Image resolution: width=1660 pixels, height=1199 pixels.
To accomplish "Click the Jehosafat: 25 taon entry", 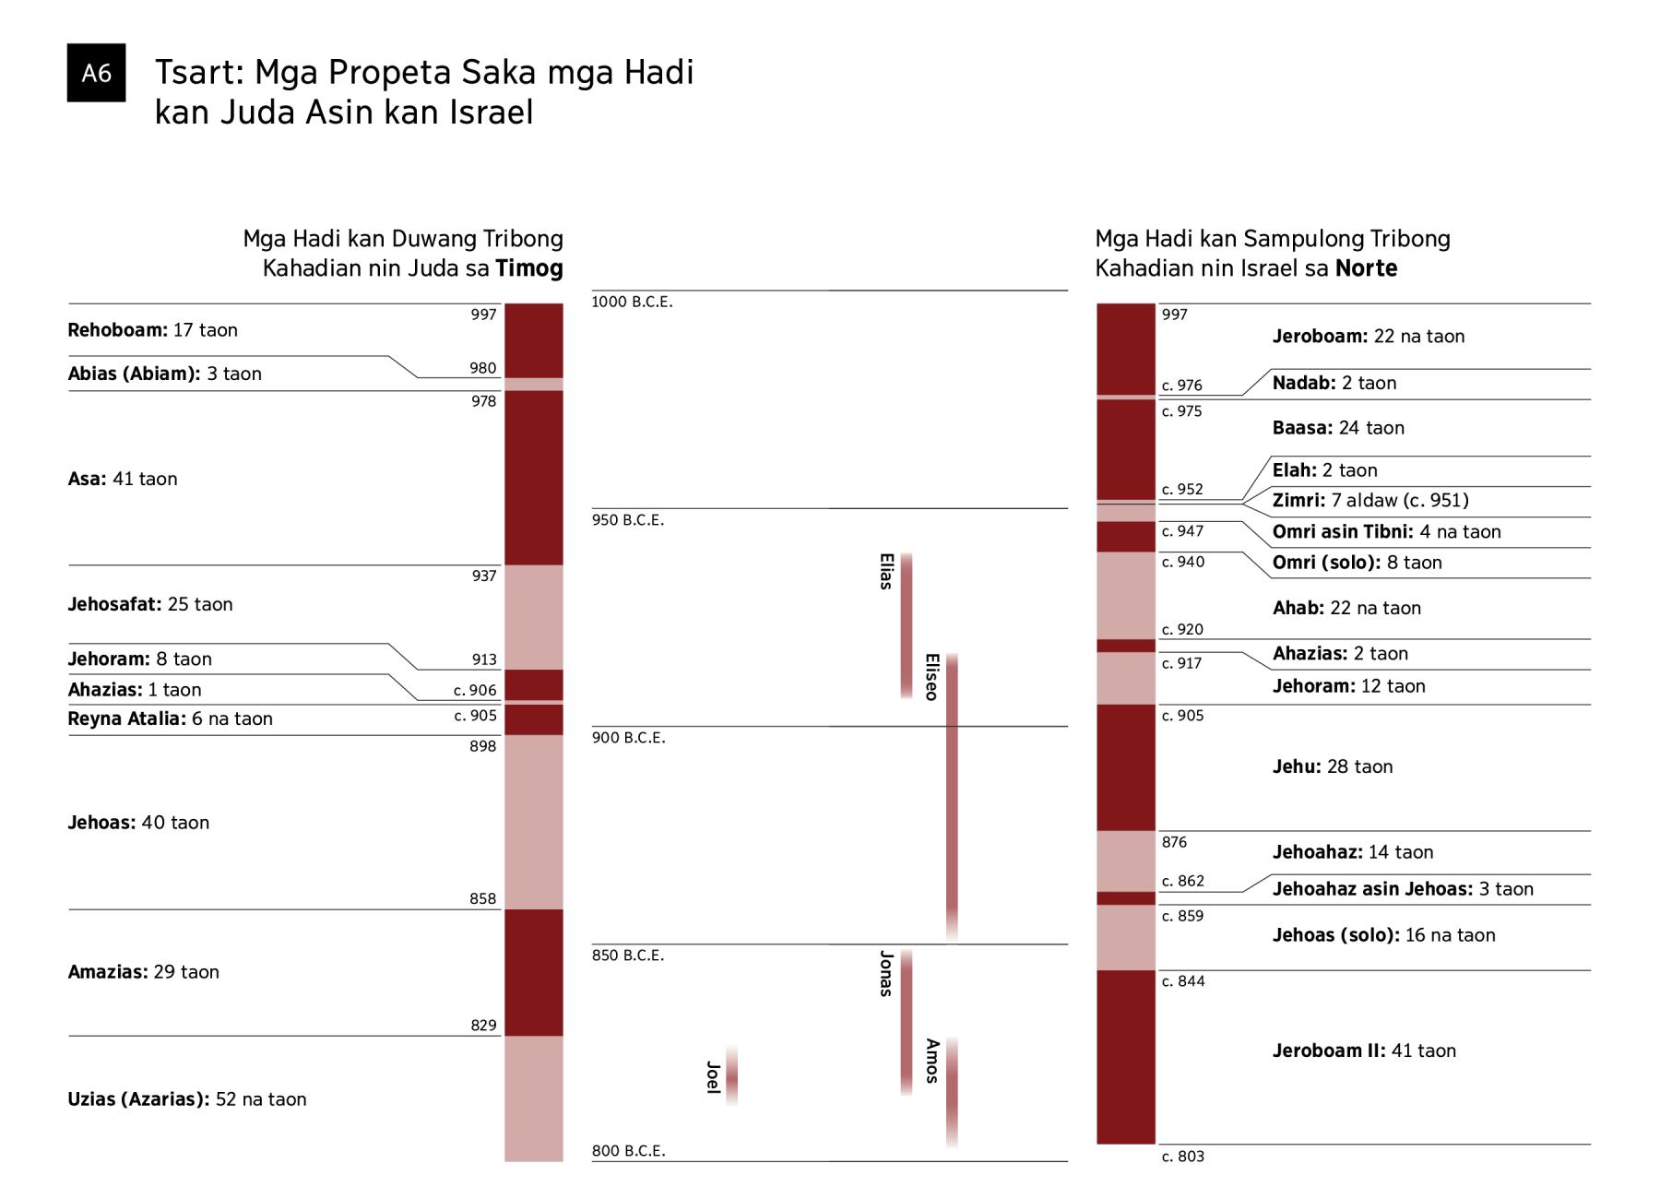I will [x=150, y=604].
